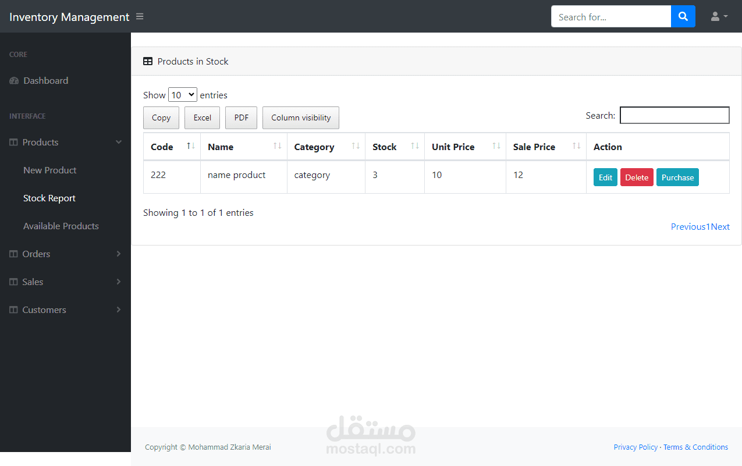The width and height of the screenshot is (742, 466).
Task: Expand the Customers chevron in sidebar
Action: pos(119,310)
